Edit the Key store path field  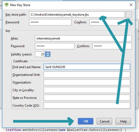click(77, 15)
